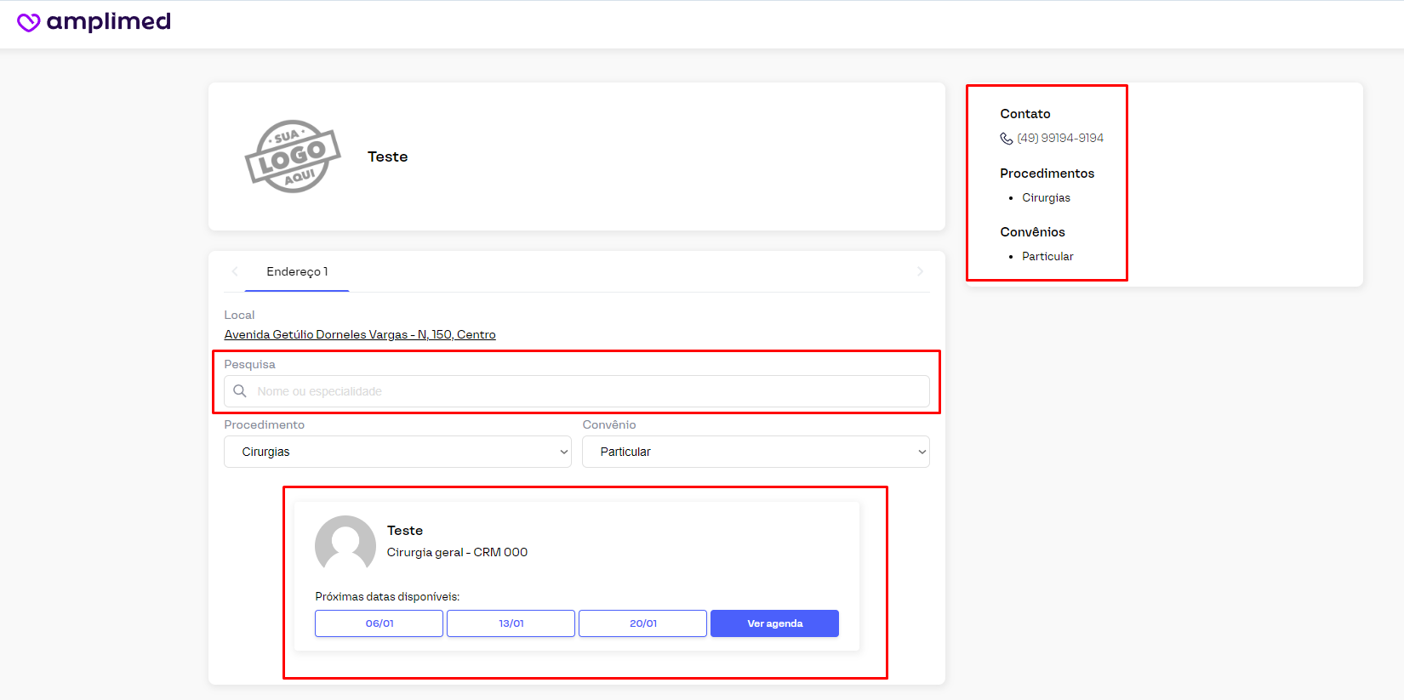The height and width of the screenshot is (700, 1404).
Task: Pick the 13/01 available date
Action: point(511,623)
